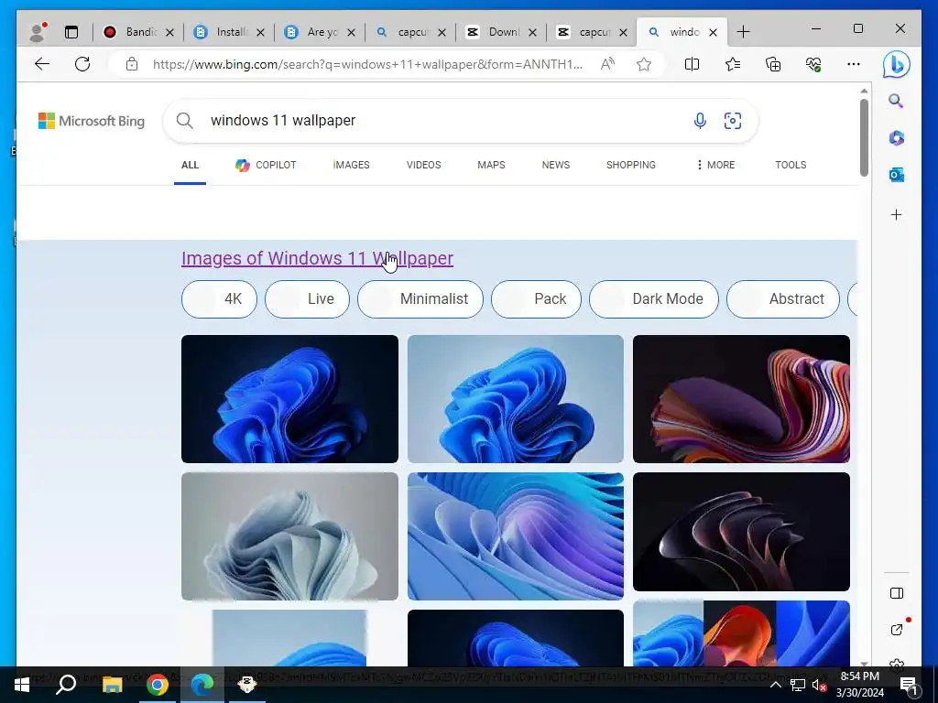The width and height of the screenshot is (938, 703).
Task: Go to Microsoft Bing home logo
Action: click(x=92, y=121)
